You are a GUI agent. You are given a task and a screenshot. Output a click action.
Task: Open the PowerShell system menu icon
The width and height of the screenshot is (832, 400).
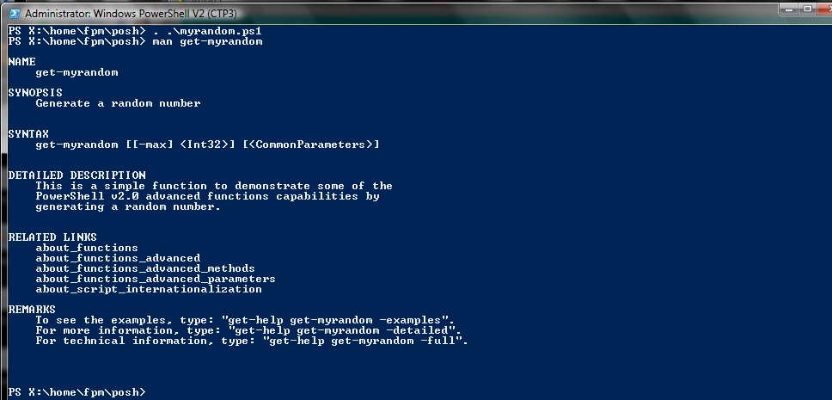[x=14, y=13]
